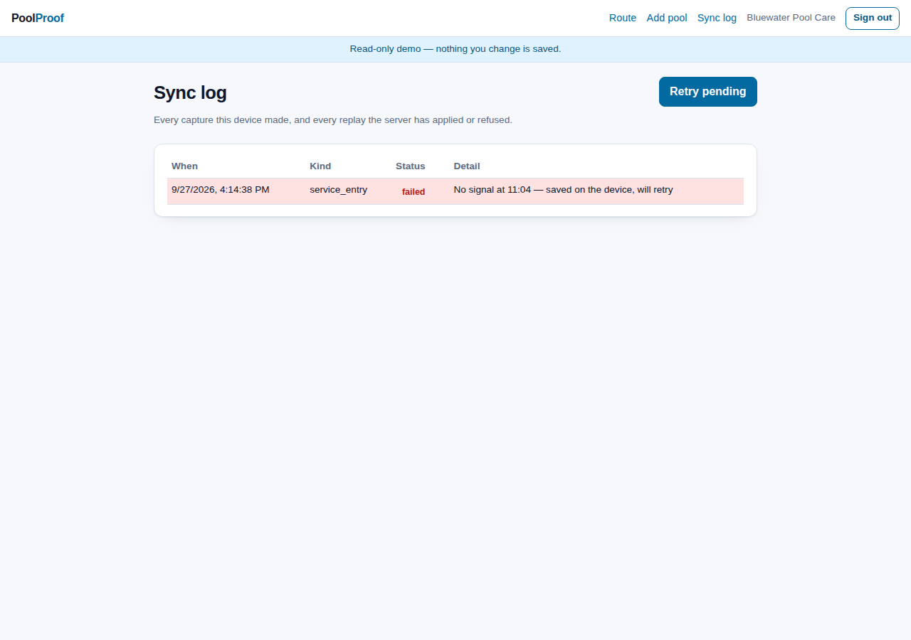
Task: Click the Retry pending button
Action: 708,92
